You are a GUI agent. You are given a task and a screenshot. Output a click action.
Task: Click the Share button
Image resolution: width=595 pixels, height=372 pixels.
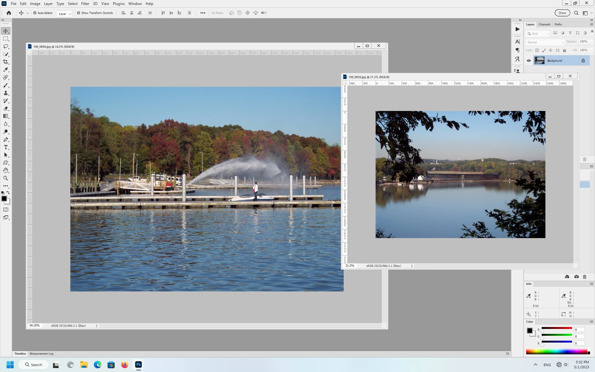(x=562, y=13)
